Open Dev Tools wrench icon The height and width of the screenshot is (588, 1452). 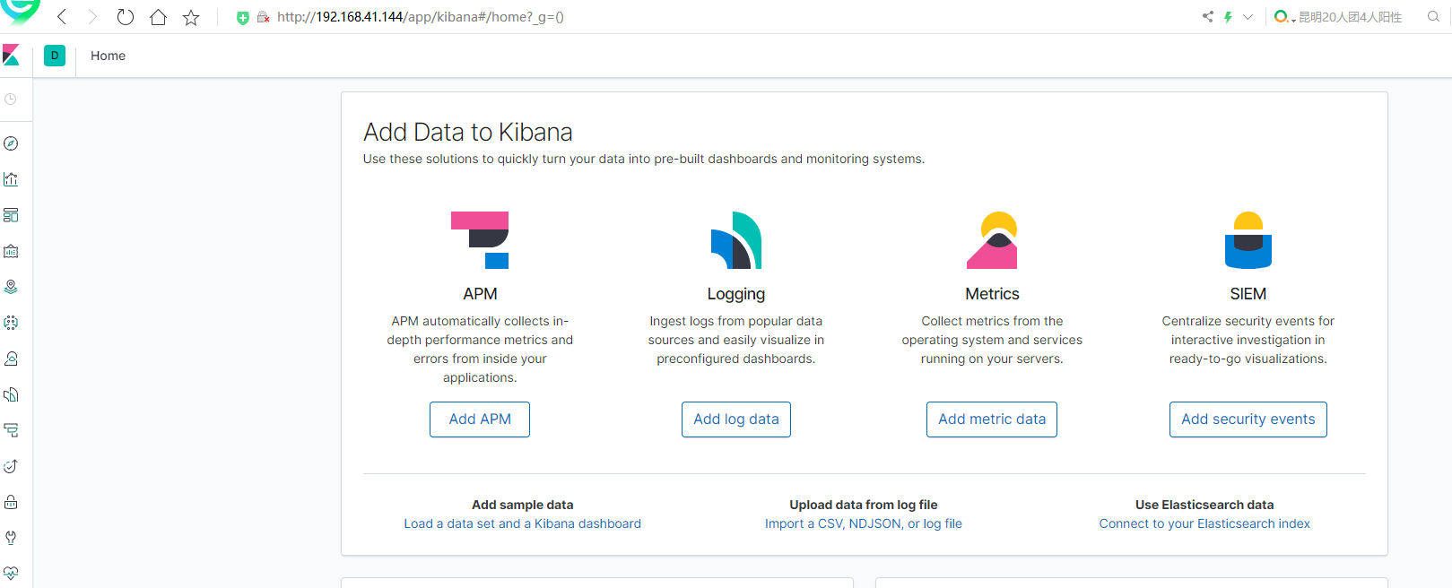(11, 538)
